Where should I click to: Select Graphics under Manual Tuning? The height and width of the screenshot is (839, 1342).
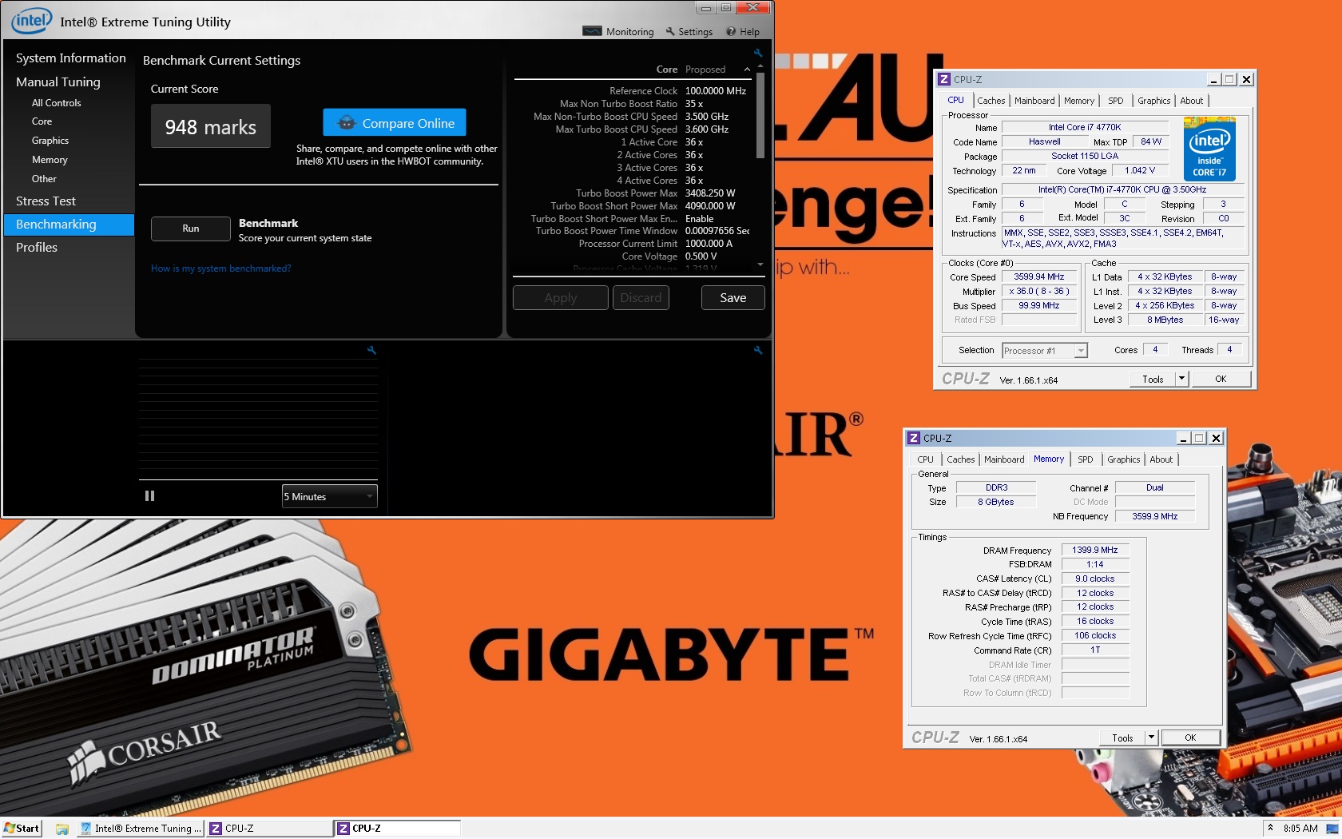click(50, 141)
